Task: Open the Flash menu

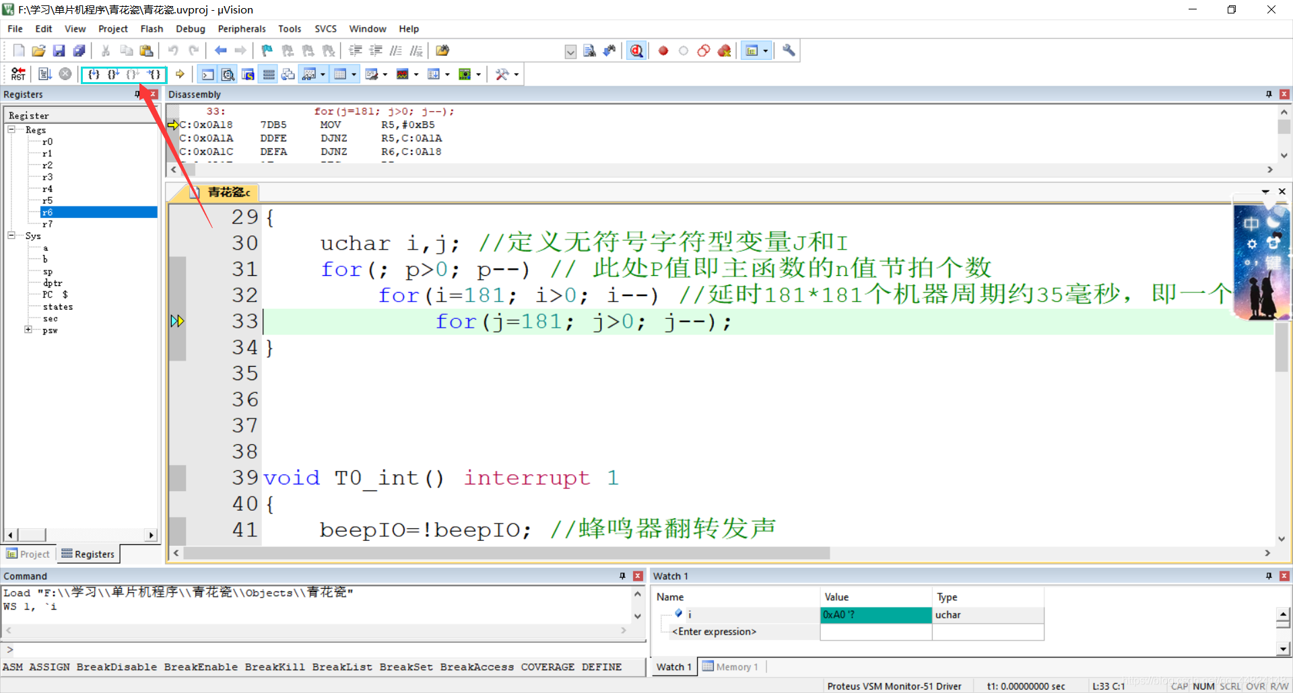Action: click(152, 29)
